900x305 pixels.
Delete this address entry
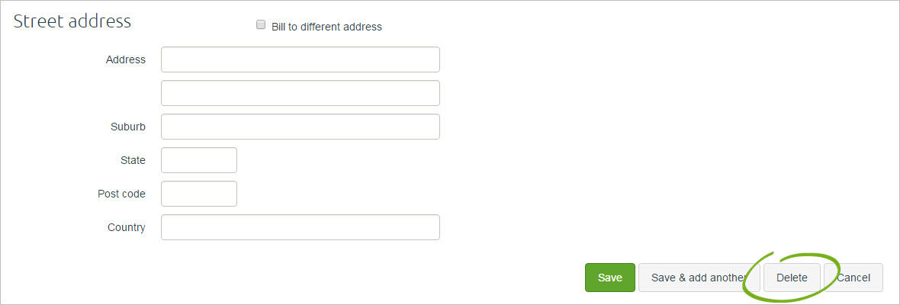[792, 278]
